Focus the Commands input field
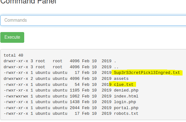 pyautogui.click(x=93, y=20)
